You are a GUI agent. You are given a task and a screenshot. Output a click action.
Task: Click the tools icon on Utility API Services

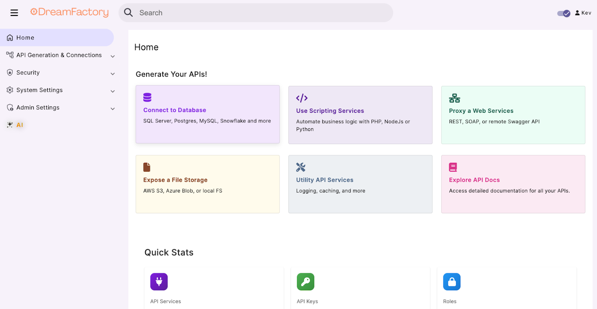click(301, 167)
